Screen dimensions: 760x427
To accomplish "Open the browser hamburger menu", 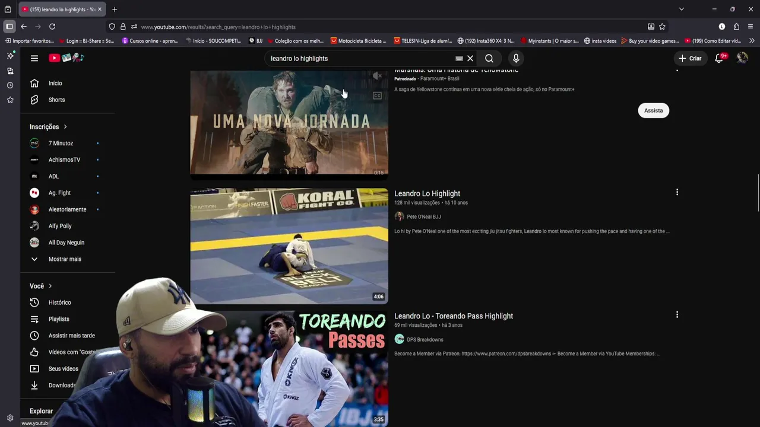I will pos(750,27).
